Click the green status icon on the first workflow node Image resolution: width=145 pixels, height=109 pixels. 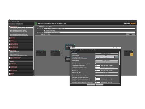coord(45,51)
